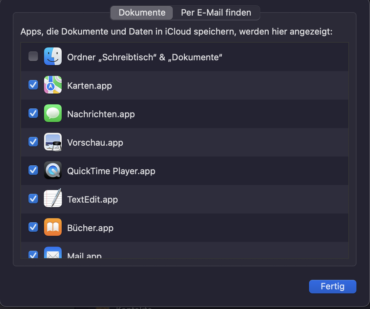Enable Ordner „Schreibtisch“ & „Dokumente“ checkbox

[x=33, y=56]
